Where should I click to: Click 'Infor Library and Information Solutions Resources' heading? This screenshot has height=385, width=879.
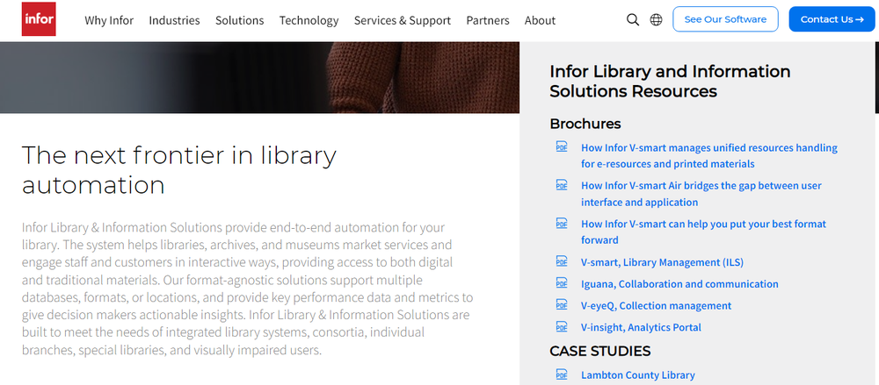(670, 82)
